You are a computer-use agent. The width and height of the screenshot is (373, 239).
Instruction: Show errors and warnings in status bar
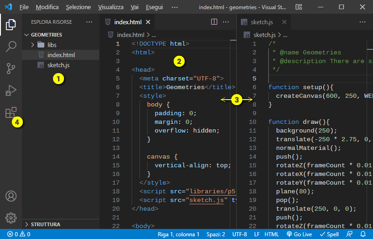pyautogui.click(x=19, y=234)
